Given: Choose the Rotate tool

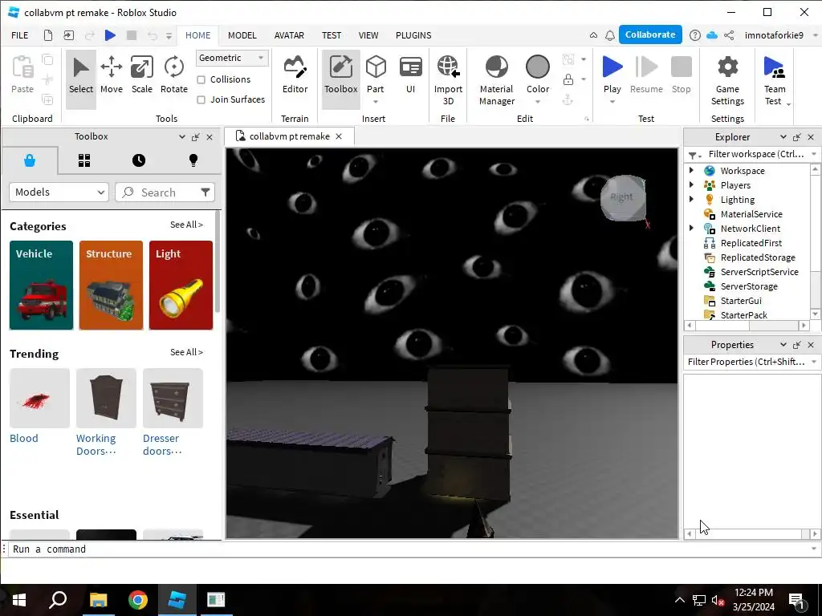Looking at the screenshot, I should (173, 75).
